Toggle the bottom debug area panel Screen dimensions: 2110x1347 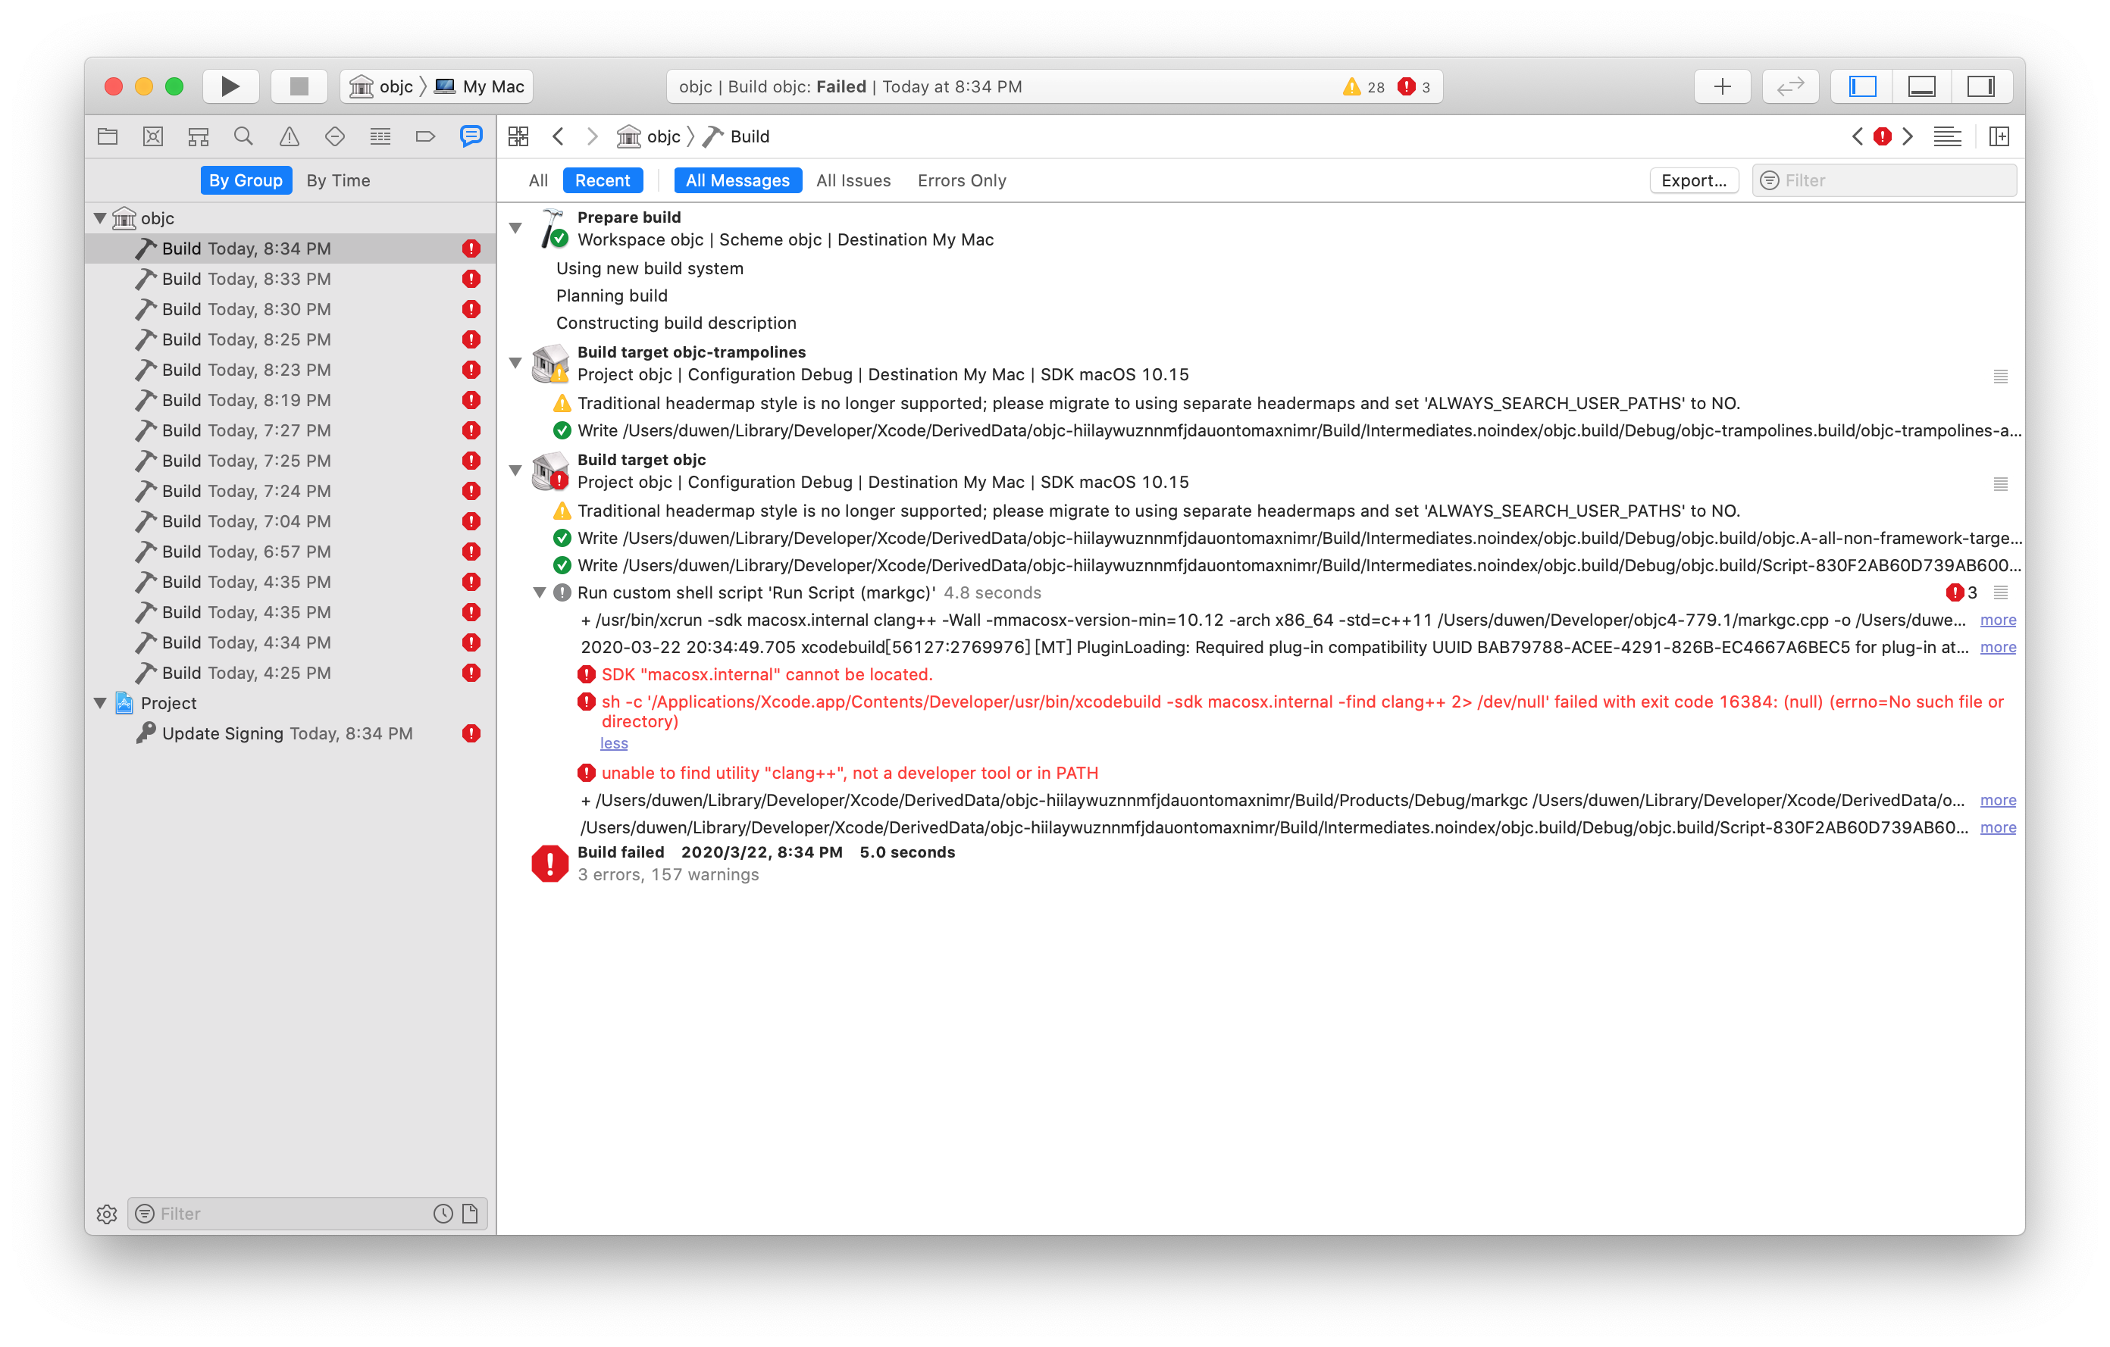click(x=1921, y=86)
